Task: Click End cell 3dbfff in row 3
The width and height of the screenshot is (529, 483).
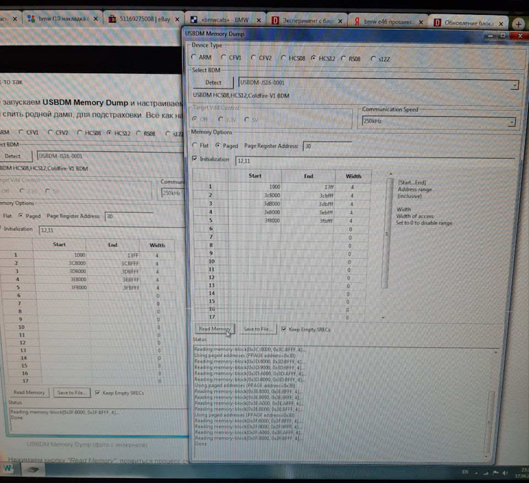Action: [x=309, y=204]
